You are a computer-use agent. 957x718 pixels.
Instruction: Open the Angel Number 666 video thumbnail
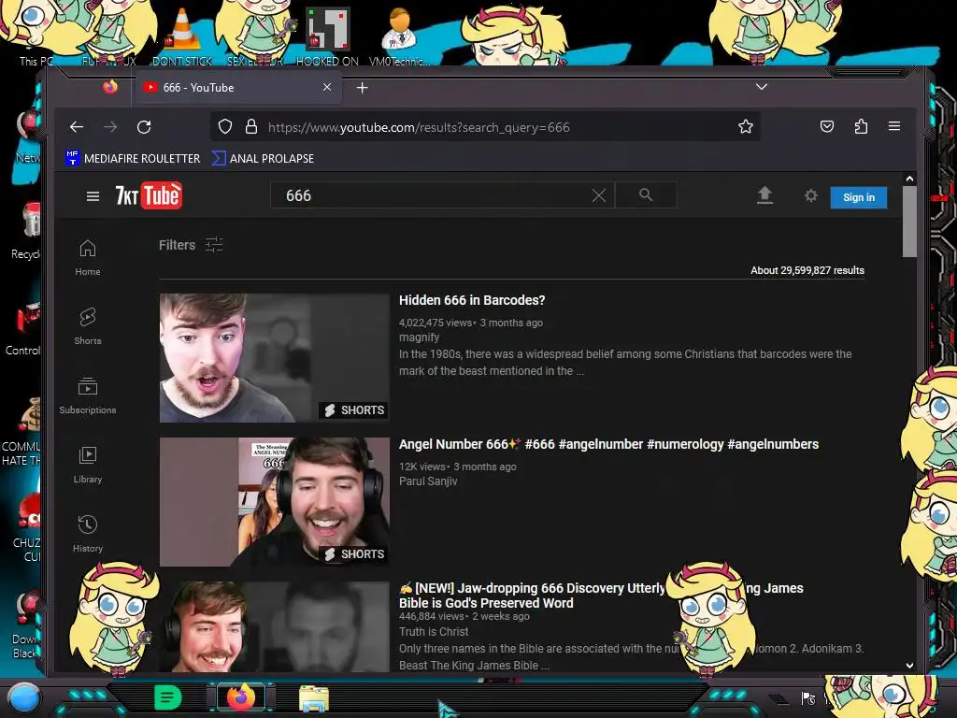274,502
